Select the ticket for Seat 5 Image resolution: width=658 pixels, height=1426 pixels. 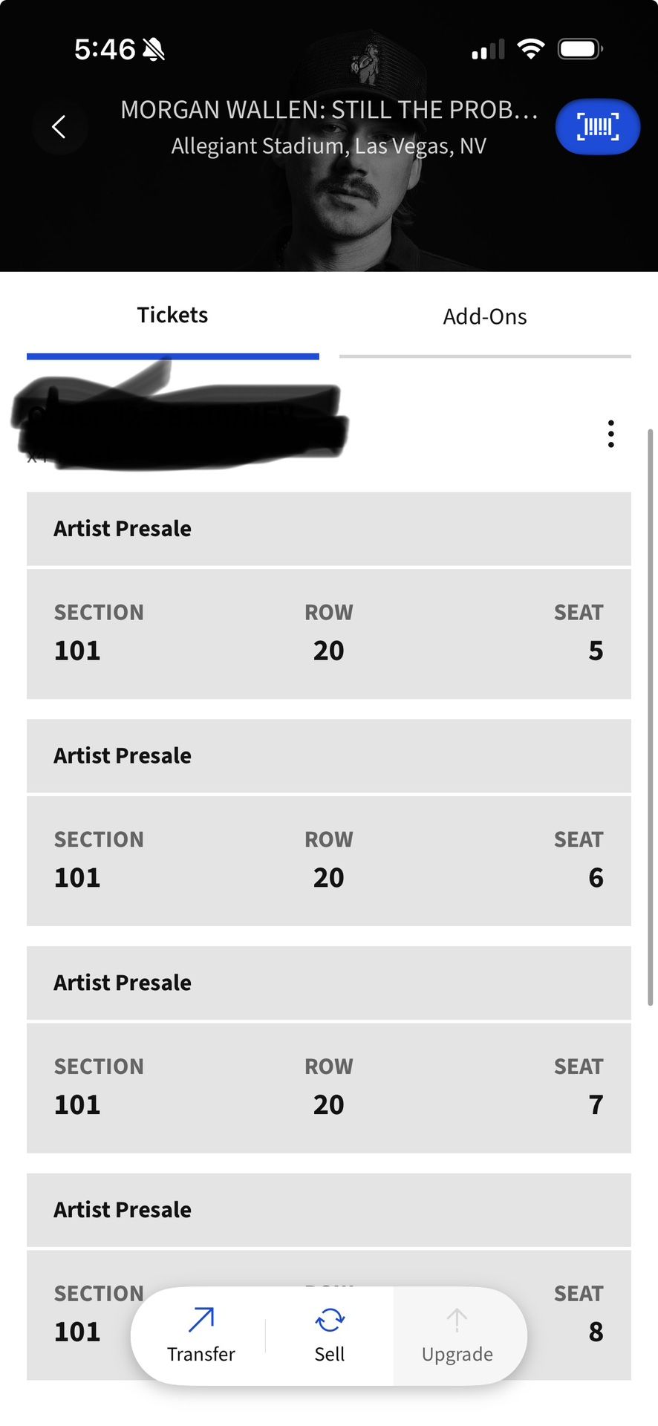pos(328,634)
